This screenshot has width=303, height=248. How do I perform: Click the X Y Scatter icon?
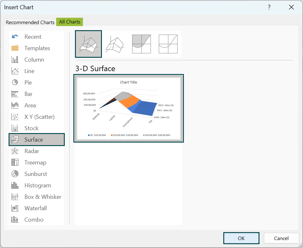pos(15,117)
